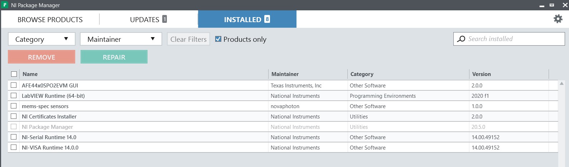Toggle the Products only checkbox
This screenshot has height=167, width=569.
218,39
